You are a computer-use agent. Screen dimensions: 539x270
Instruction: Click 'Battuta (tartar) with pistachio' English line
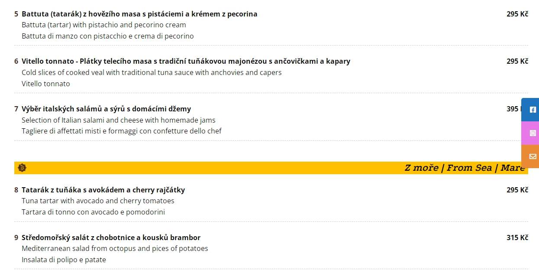point(104,25)
